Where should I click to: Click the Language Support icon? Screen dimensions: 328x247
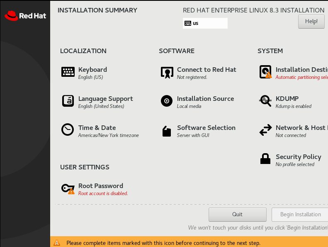coord(68,101)
